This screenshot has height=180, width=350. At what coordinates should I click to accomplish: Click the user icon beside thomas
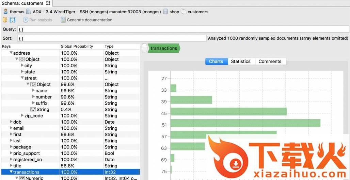point(5,12)
